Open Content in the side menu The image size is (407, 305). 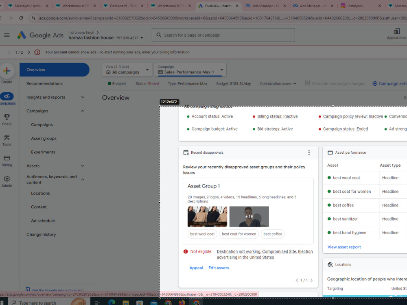coord(39,207)
